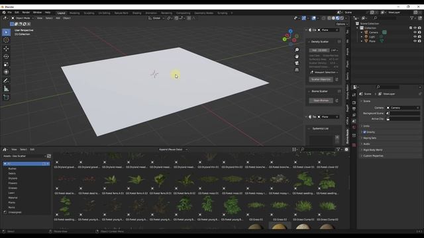The image size is (424, 238).
Task: Expand Rigid Body World panel
Action: tap(372, 150)
